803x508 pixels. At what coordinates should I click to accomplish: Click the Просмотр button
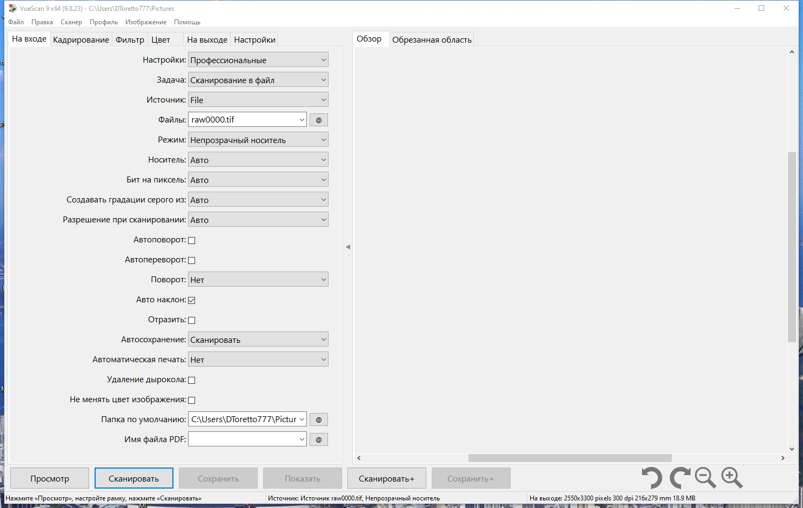pos(50,478)
